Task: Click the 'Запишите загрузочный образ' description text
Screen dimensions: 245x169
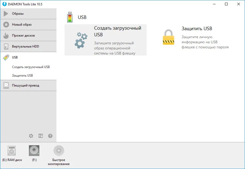Action: (115, 48)
